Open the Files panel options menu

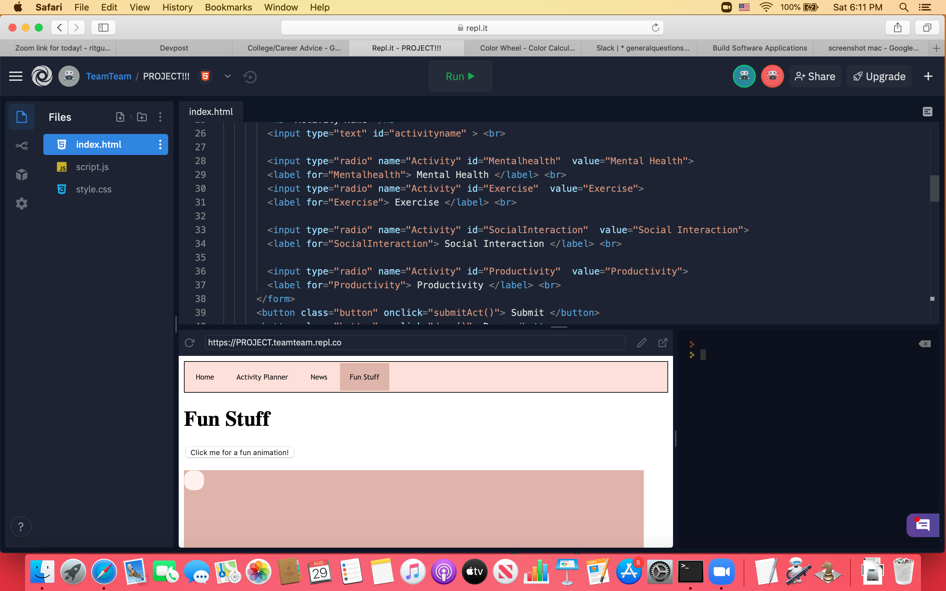point(160,117)
